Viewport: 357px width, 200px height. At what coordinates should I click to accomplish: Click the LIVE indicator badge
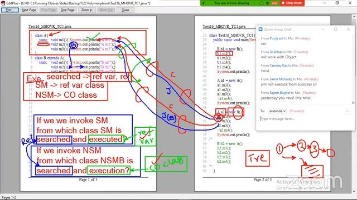(x=274, y=3)
